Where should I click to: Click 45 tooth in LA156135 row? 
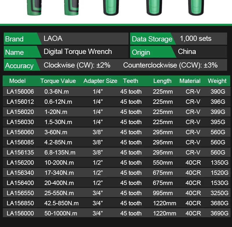coord(131,152)
